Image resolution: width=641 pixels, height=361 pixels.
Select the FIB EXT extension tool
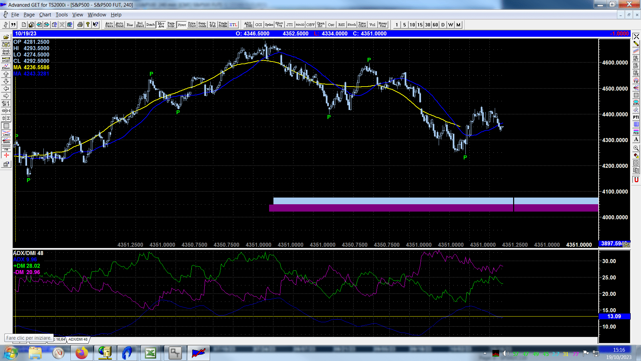pyautogui.click(x=636, y=66)
